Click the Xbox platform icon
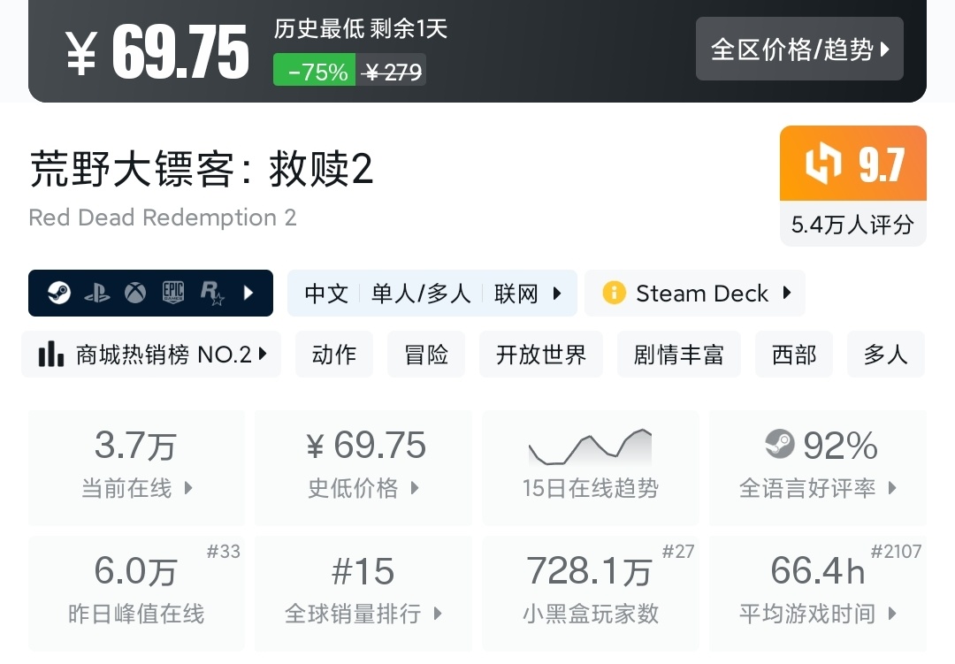 tap(135, 293)
